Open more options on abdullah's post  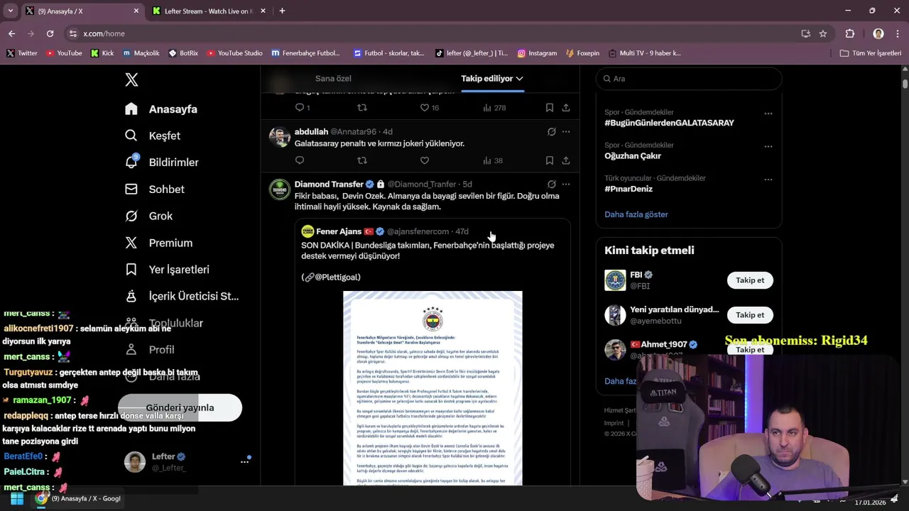click(566, 131)
